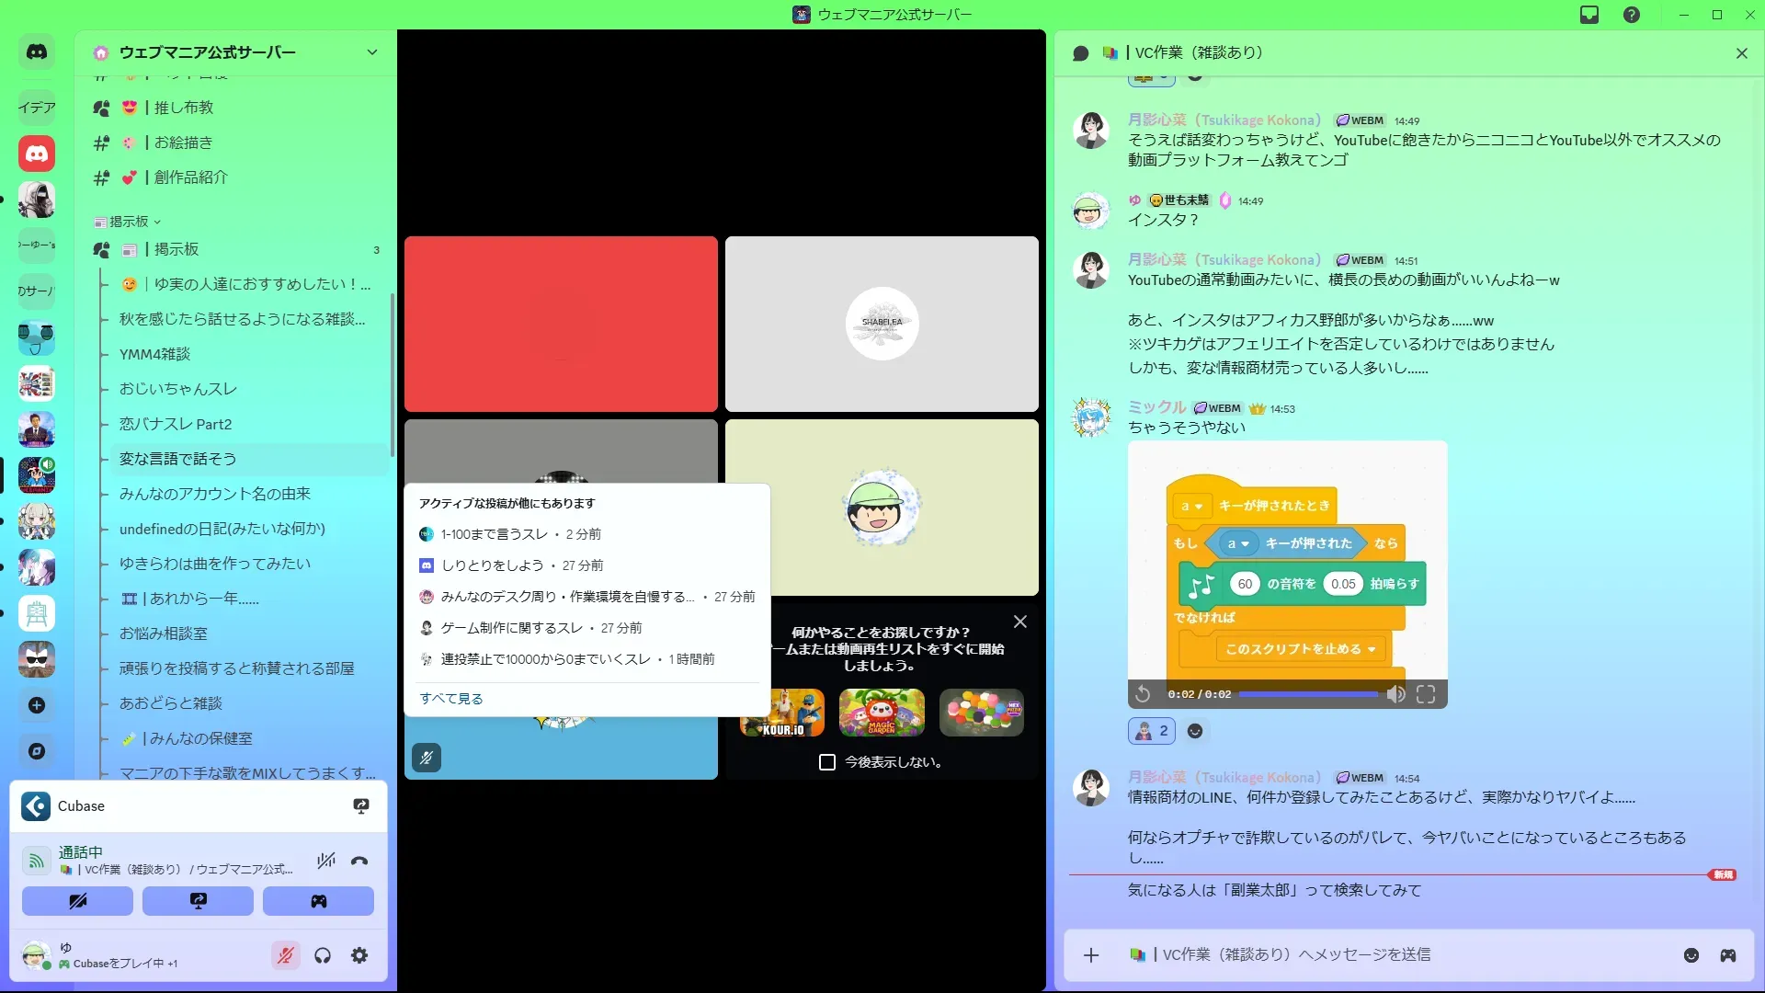Toggle deafen with the headphones icon
This screenshot has width=1765, height=993.
tap(323, 956)
